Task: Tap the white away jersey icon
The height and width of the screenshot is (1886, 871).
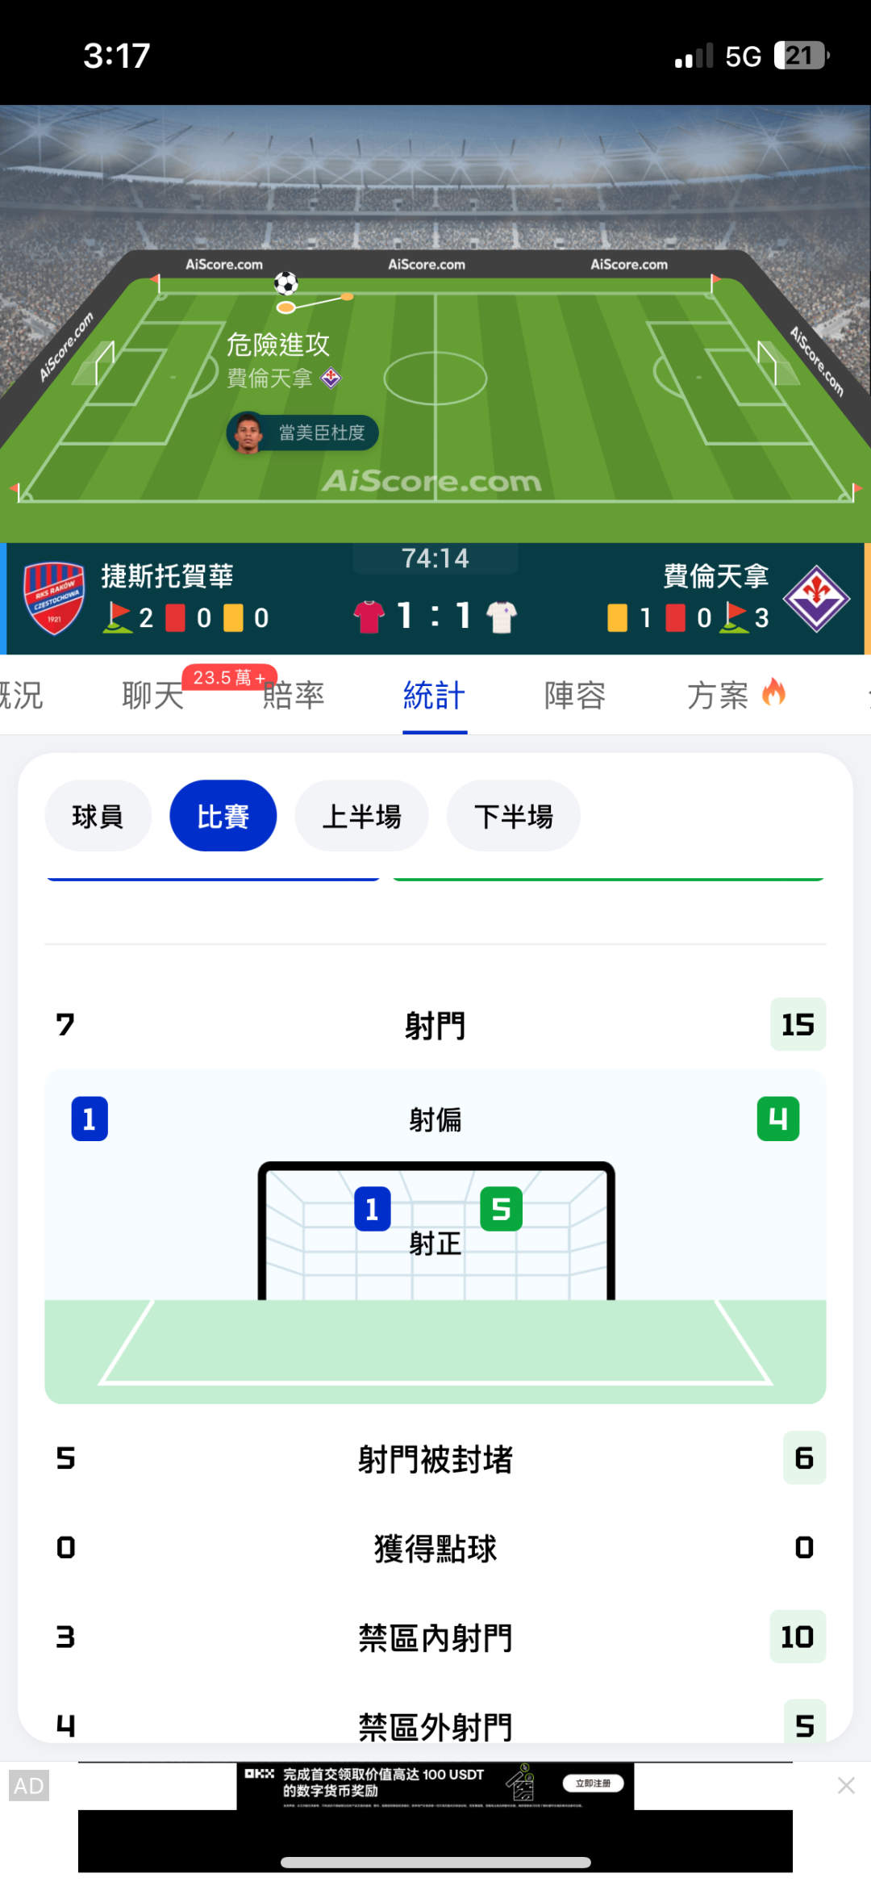Action: pyautogui.click(x=502, y=617)
